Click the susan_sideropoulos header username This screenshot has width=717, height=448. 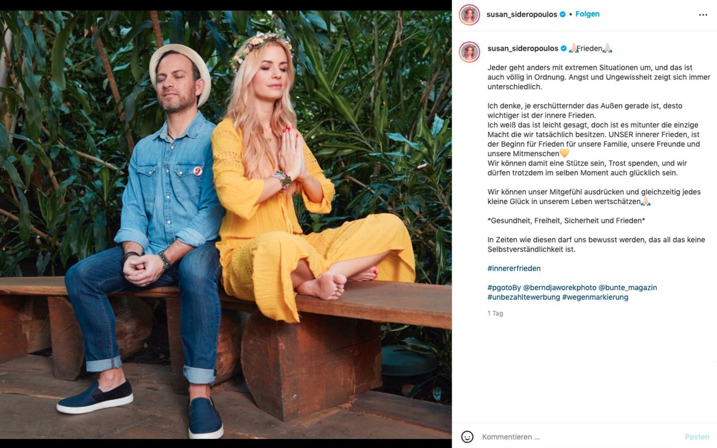coord(522,14)
